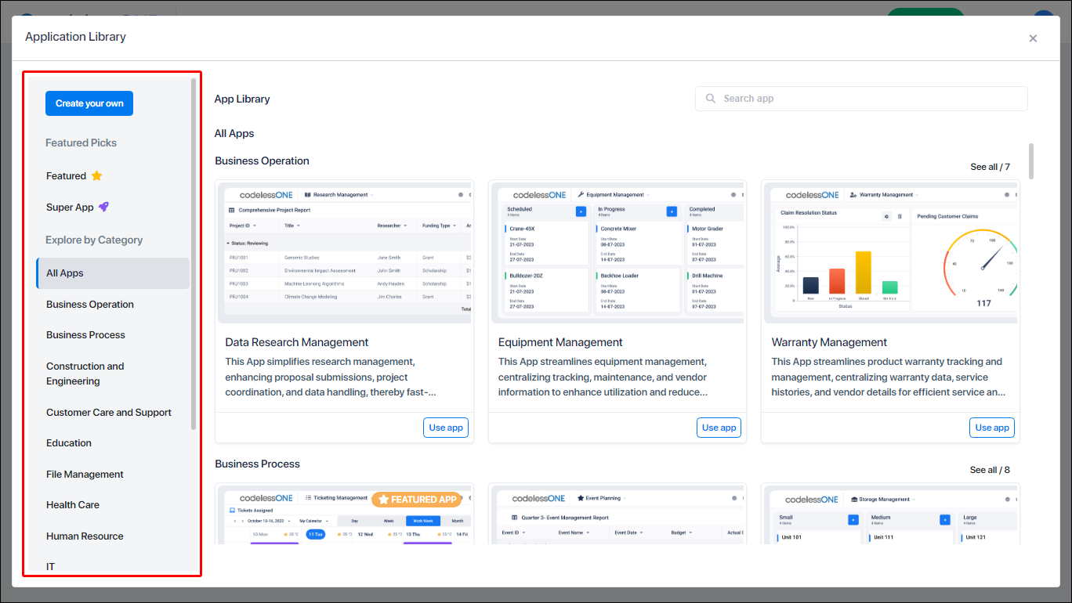Click the star icon beside Featured

[97, 175]
